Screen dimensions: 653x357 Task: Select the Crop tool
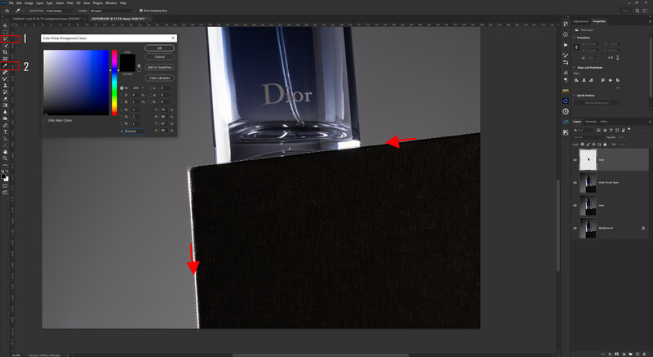5,52
